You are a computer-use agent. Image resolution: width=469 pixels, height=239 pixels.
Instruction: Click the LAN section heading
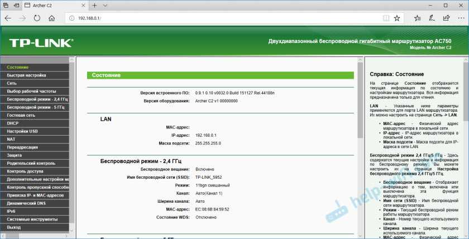pyautogui.click(x=106, y=119)
